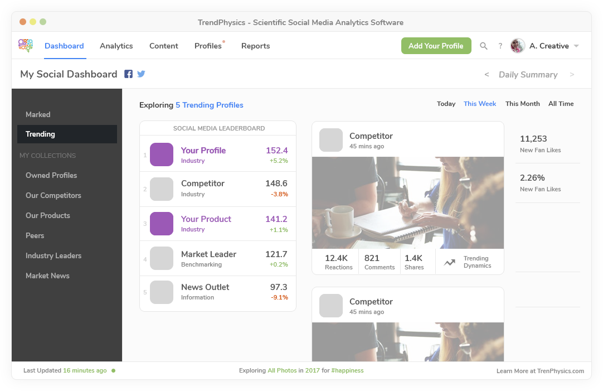Click the macOS yellow minimize dot
This screenshot has height=391, width=603.
pyautogui.click(x=33, y=22)
